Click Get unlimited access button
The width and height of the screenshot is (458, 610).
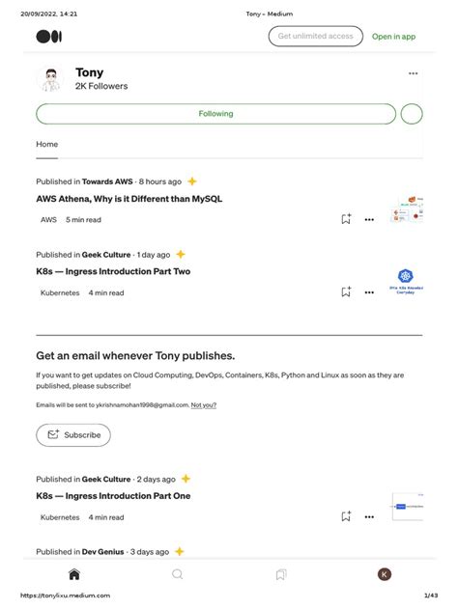[x=315, y=36]
